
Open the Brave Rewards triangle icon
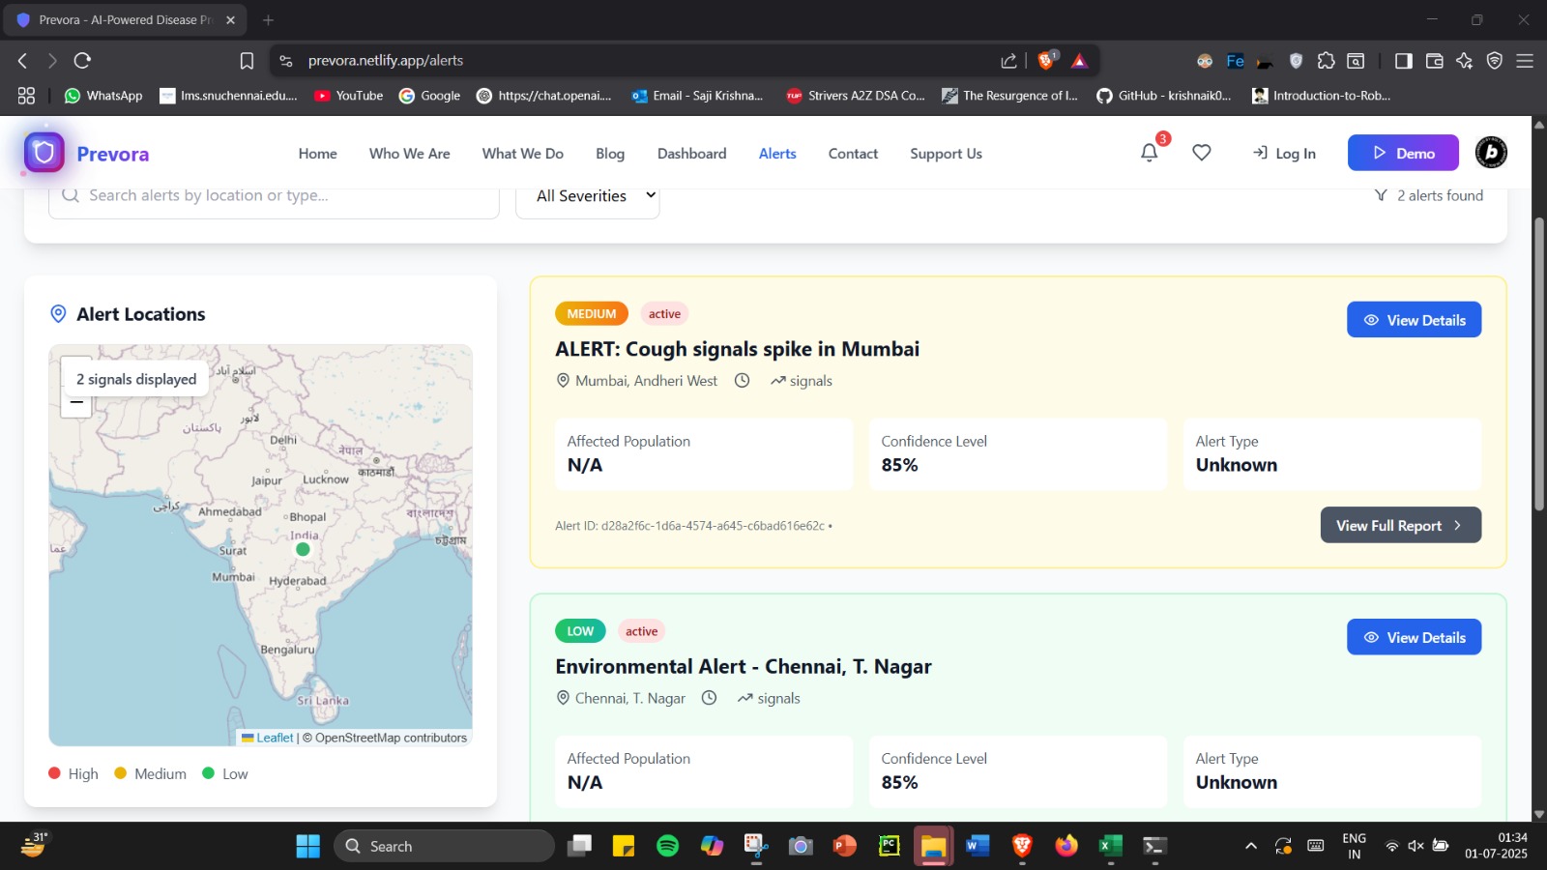pos(1080,61)
